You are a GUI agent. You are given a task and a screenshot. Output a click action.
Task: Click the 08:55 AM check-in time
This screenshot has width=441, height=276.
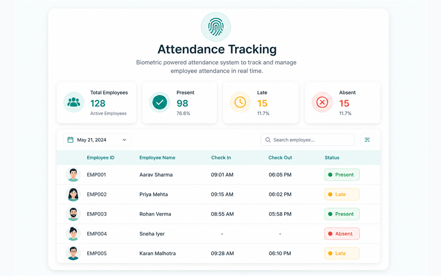(222, 214)
